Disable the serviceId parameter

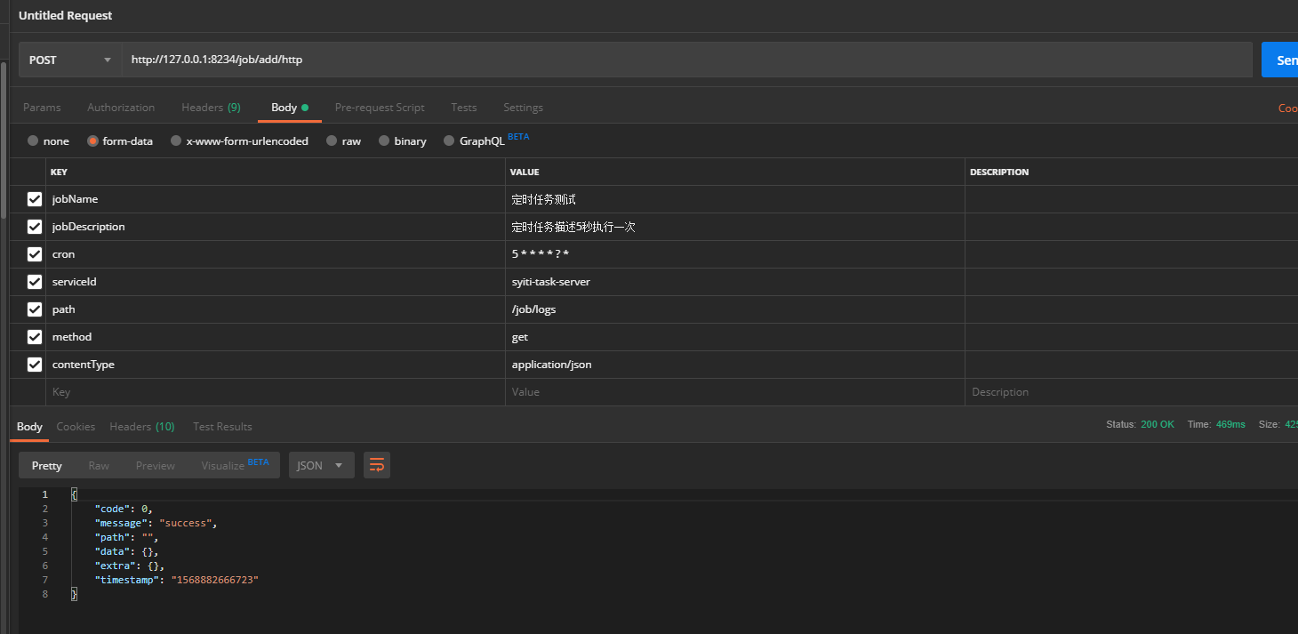click(x=34, y=281)
